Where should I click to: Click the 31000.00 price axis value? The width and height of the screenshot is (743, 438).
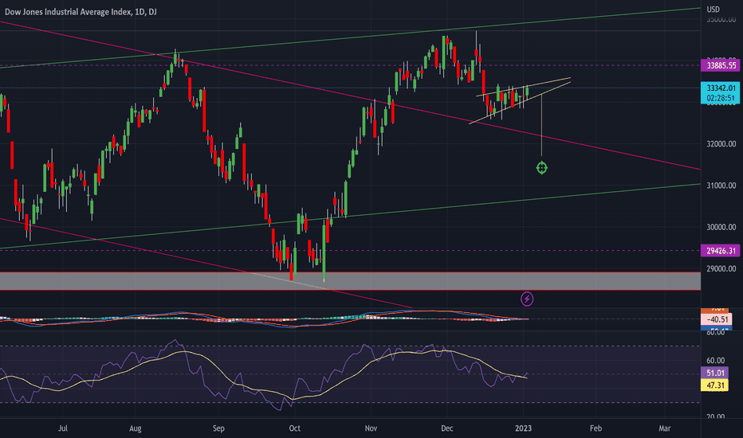[x=721, y=186]
